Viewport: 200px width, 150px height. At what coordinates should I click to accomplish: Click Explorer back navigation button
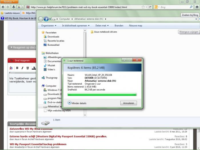click(x=41, y=19)
